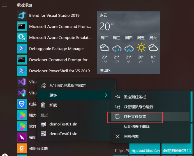Choose 卸载 from the context menu
This screenshot has height=156, width=194.
(x=74, y=105)
